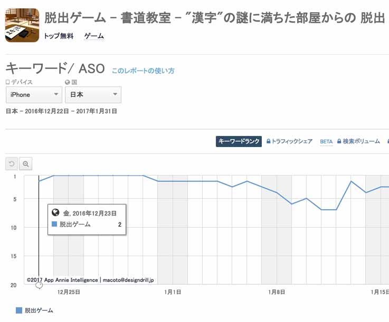389x322 pixels.
Task: Open the 日本 country dropdown
Action: click(x=93, y=95)
